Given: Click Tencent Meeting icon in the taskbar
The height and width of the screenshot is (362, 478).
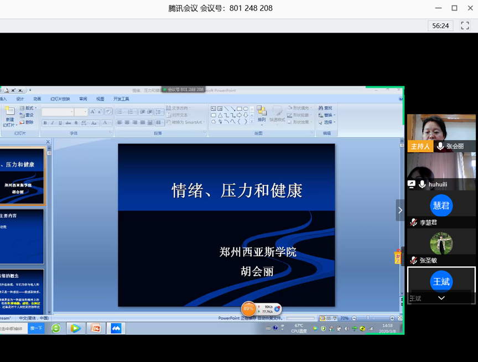Looking at the screenshot, I should tap(116, 328).
